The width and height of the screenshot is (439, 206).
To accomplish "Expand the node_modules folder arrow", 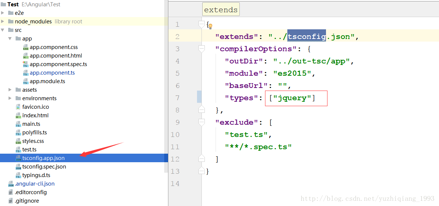I will tap(3, 22).
